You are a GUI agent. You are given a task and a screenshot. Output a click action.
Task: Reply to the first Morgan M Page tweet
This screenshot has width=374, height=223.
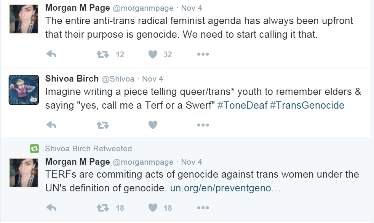[51, 55]
